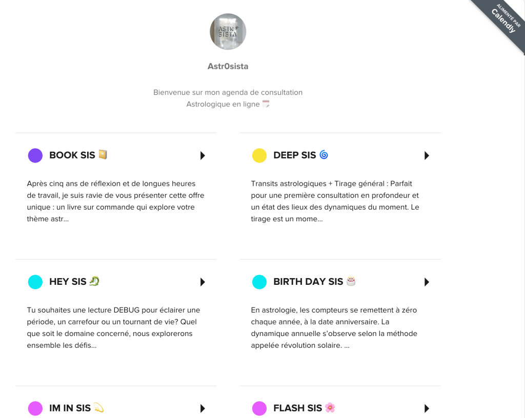Click the magenta circle beside IM IN SIS
Screen dimensions: 525x418
tap(35, 408)
